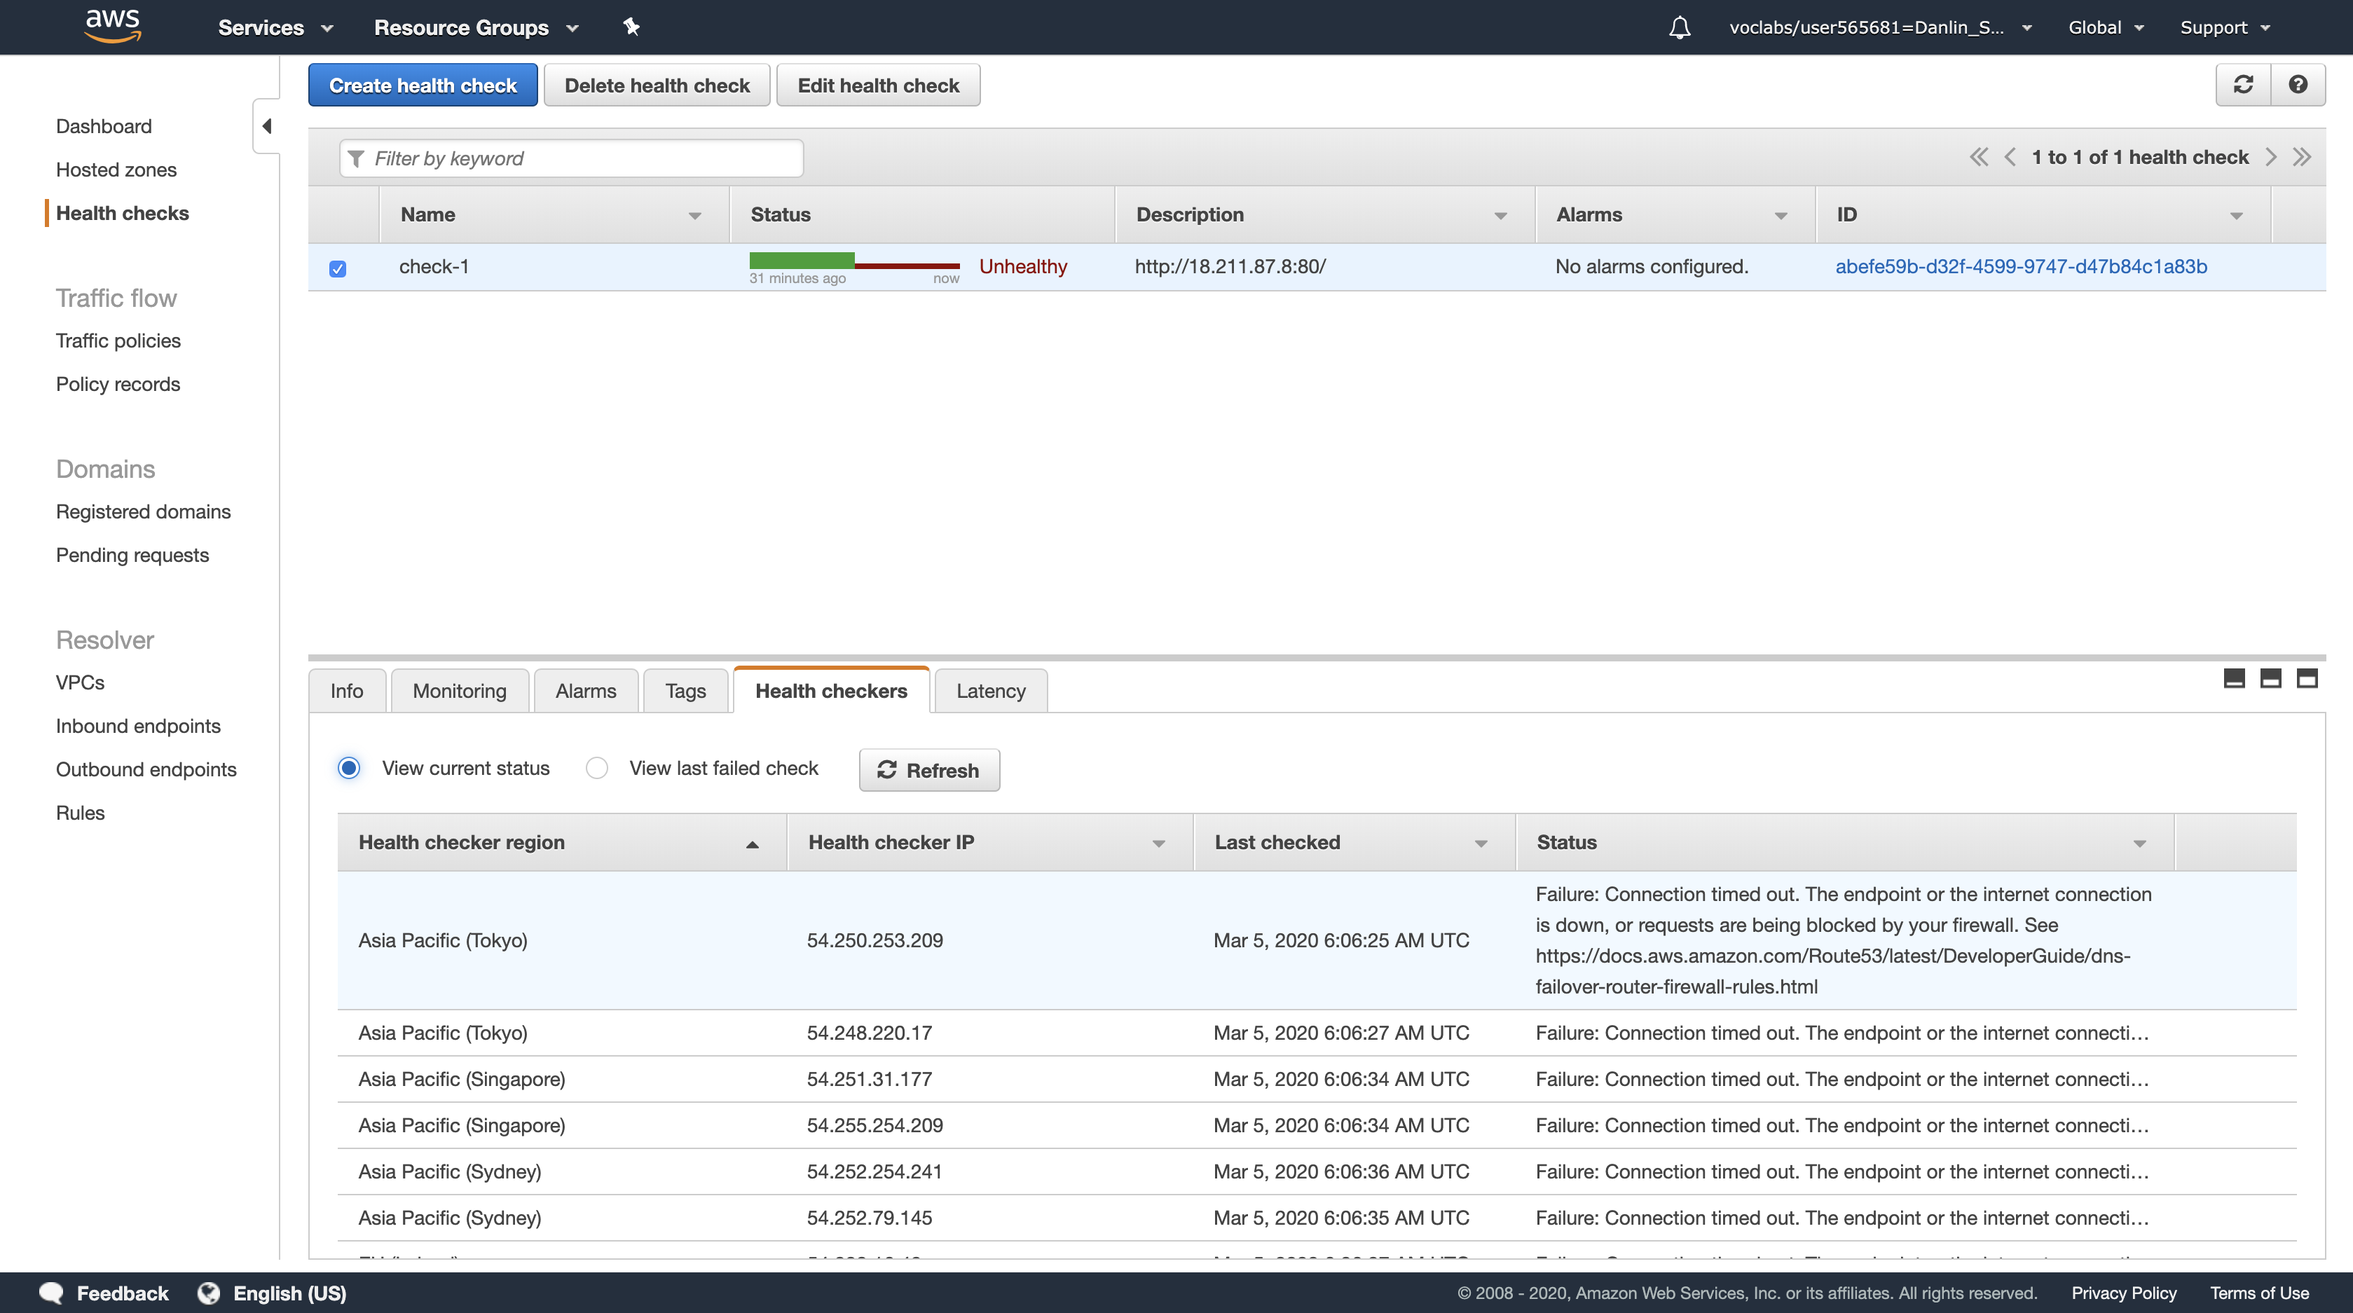Viewport: 2353px width, 1313px height.
Task: Minimize details pane with leftmost layout icon
Action: point(2233,678)
